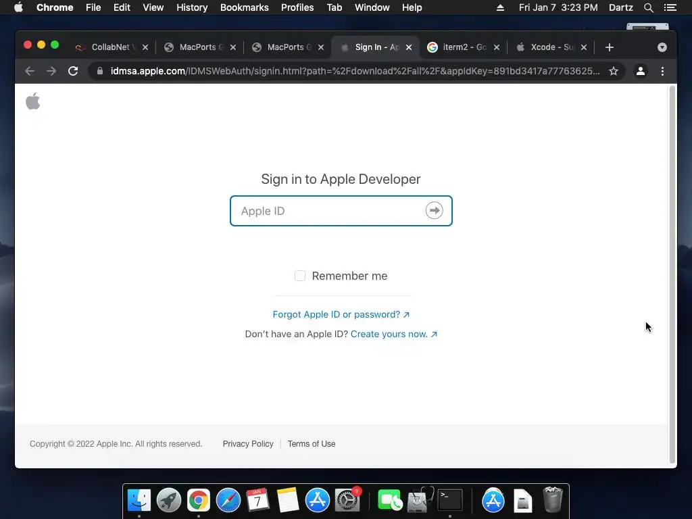Screen dimensions: 692x519
Task: Open Google Chrome from the Dock
Action: click(199, 501)
